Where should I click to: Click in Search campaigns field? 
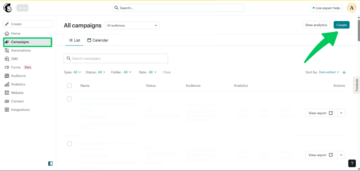point(116,58)
